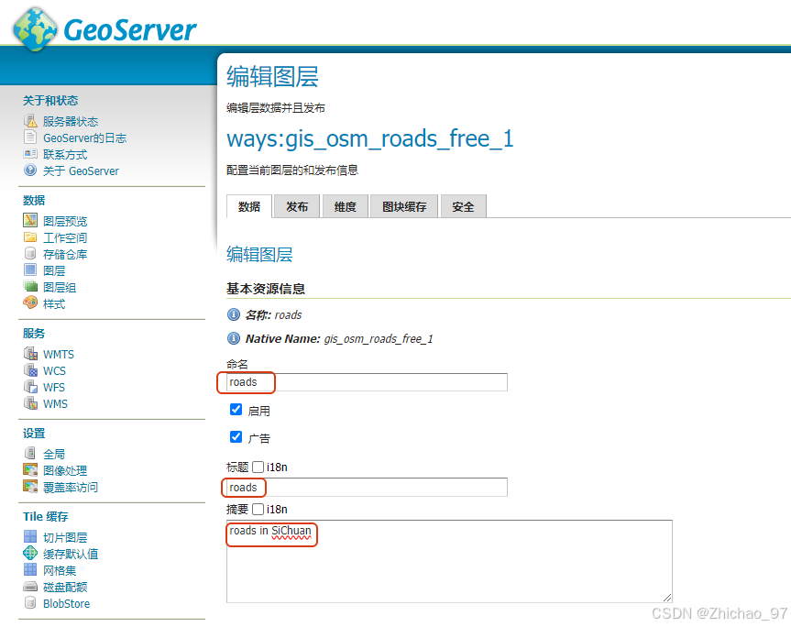Click the 存储仓库 database icon

click(x=30, y=253)
